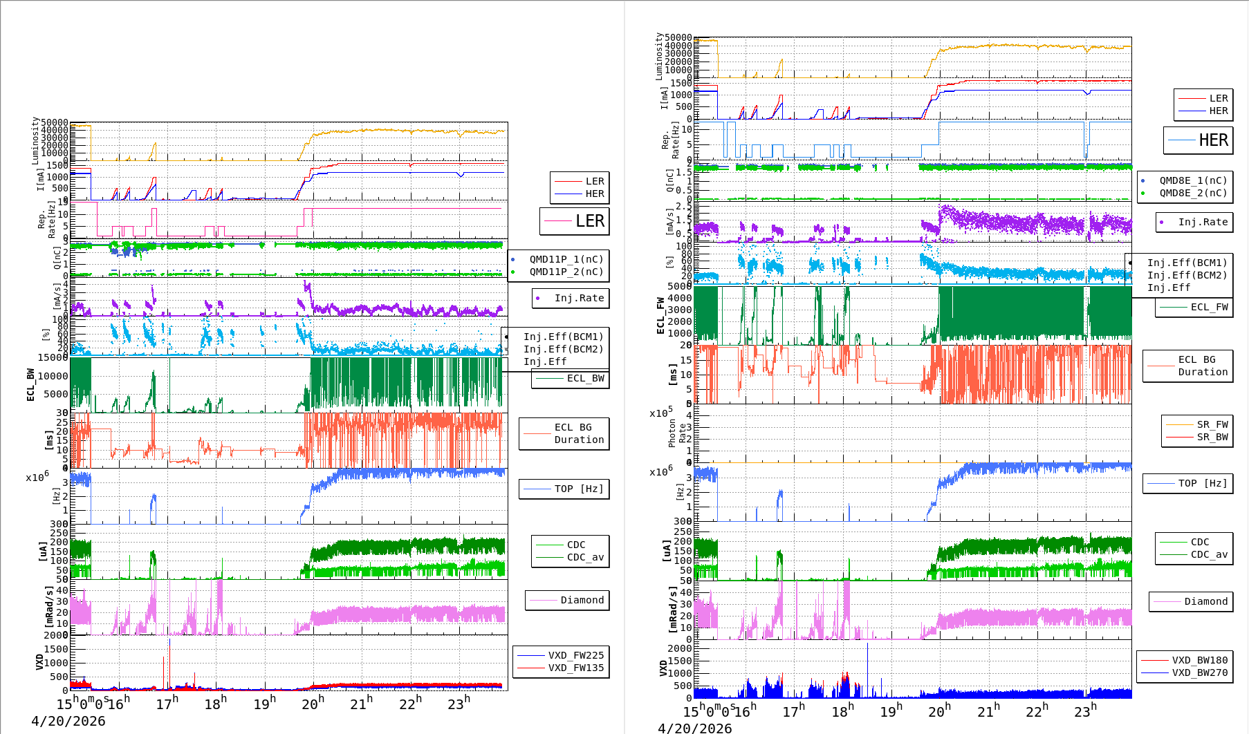
Task: Select the VXD_FW135 legend entry
Action: (575, 668)
